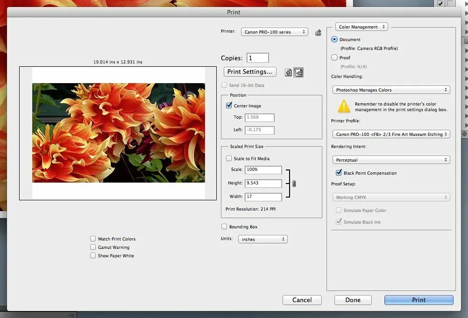
Task: Open printer utility icon beside Printer dropdown
Action: 318,32
